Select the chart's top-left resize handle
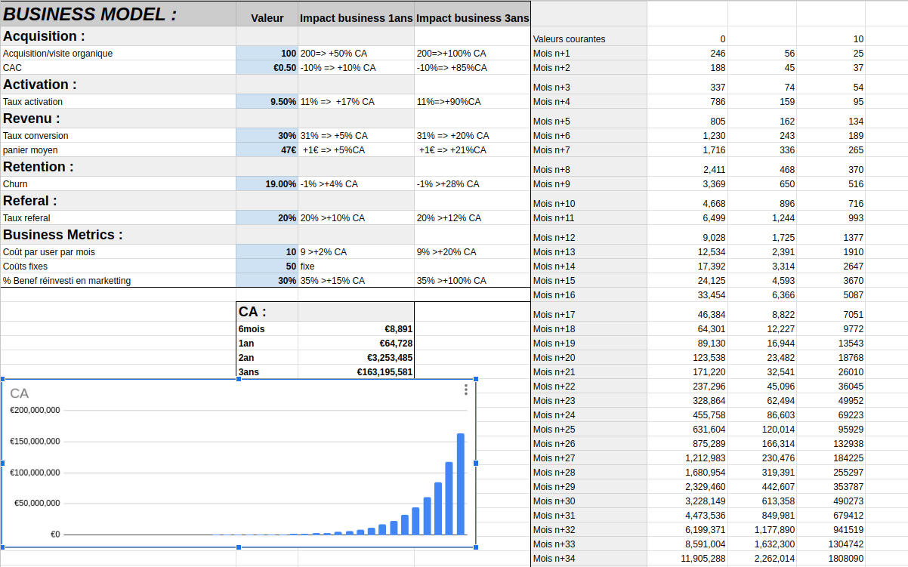The image size is (908, 567). 2,380
